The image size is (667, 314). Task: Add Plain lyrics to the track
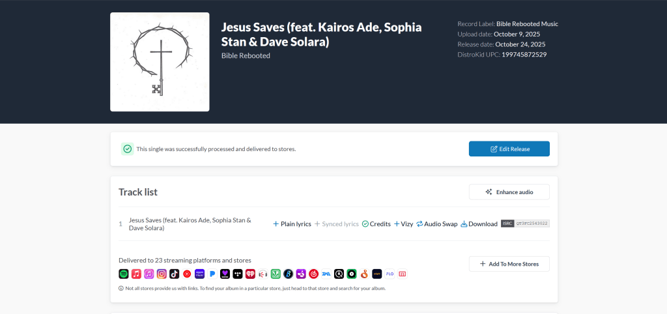click(292, 224)
